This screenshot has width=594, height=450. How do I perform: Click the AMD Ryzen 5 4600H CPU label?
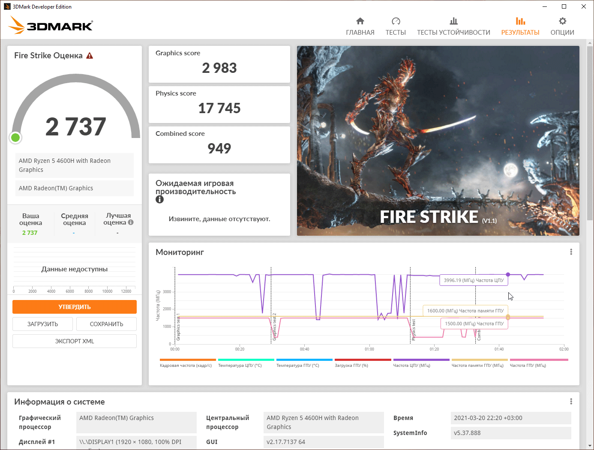[75, 165]
